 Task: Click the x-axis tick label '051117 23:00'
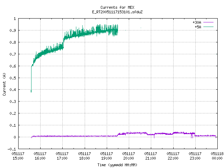point(195,156)
